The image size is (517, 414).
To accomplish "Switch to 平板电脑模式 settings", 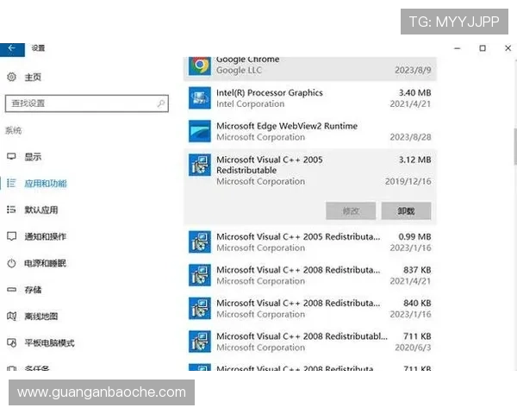I will pyautogui.click(x=49, y=343).
